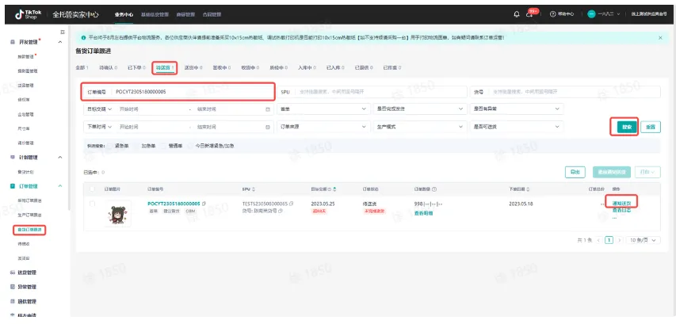Open the 生产模式 dropdown

click(420, 127)
